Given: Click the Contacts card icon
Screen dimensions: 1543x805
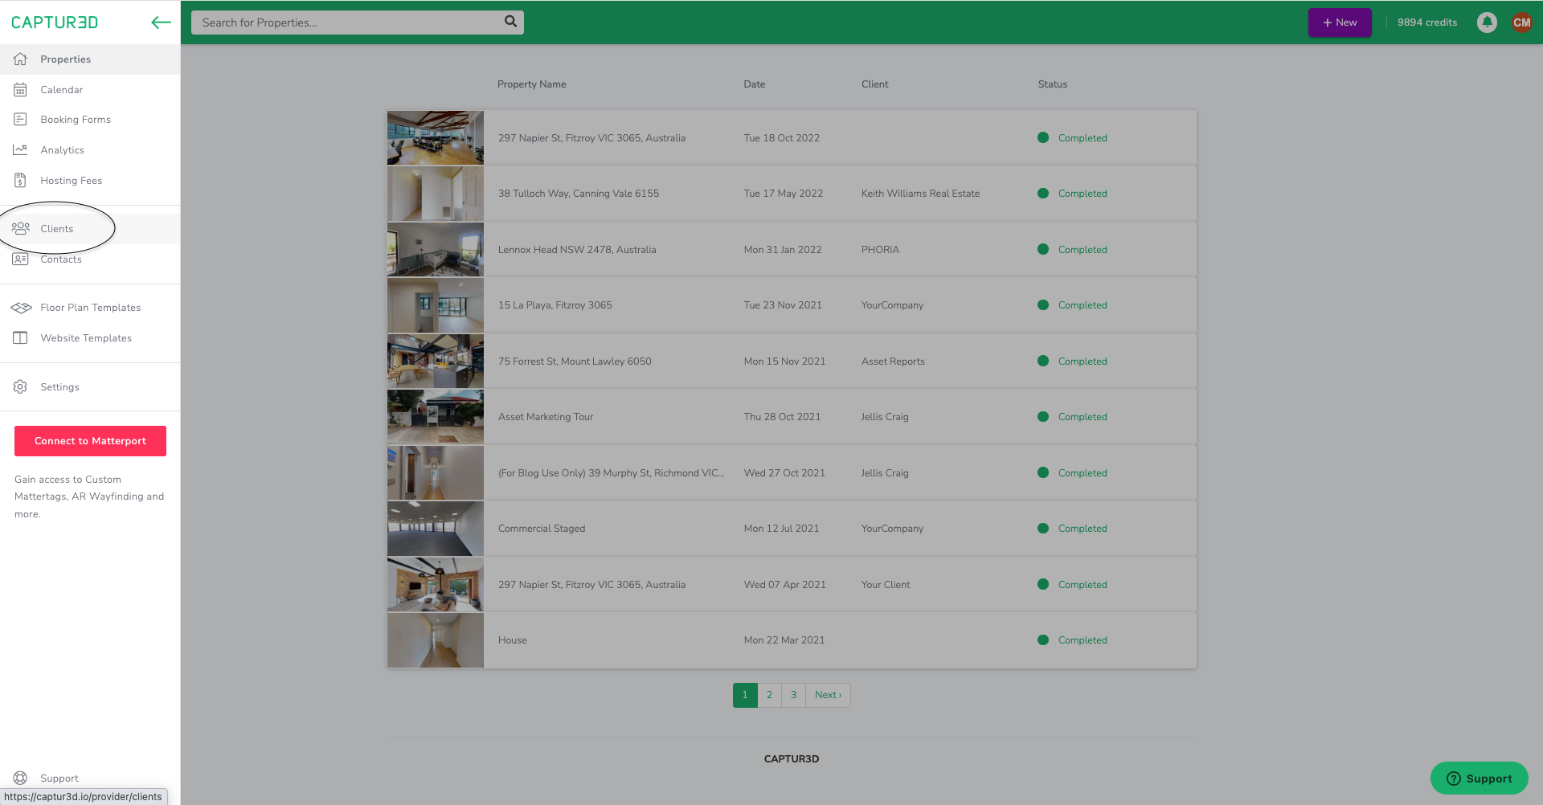Looking at the screenshot, I should tap(20, 259).
